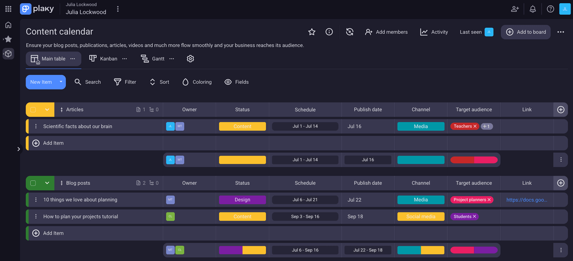Open the docs.google link in Blog posts
The height and width of the screenshot is (261, 573).
coord(527,200)
